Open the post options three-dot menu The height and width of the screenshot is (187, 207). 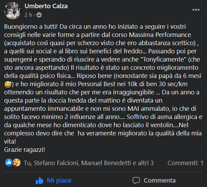[196, 10]
